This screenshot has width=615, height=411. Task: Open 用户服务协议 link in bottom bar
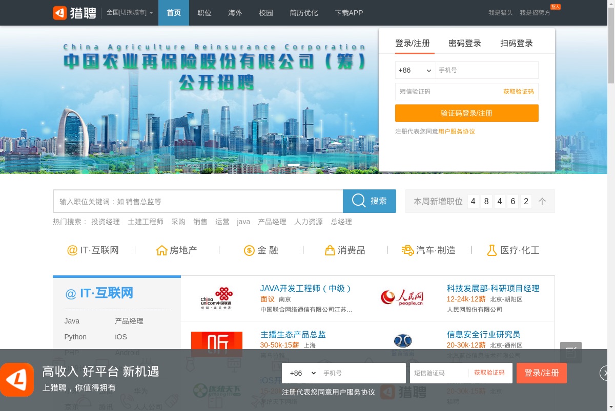click(353, 392)
